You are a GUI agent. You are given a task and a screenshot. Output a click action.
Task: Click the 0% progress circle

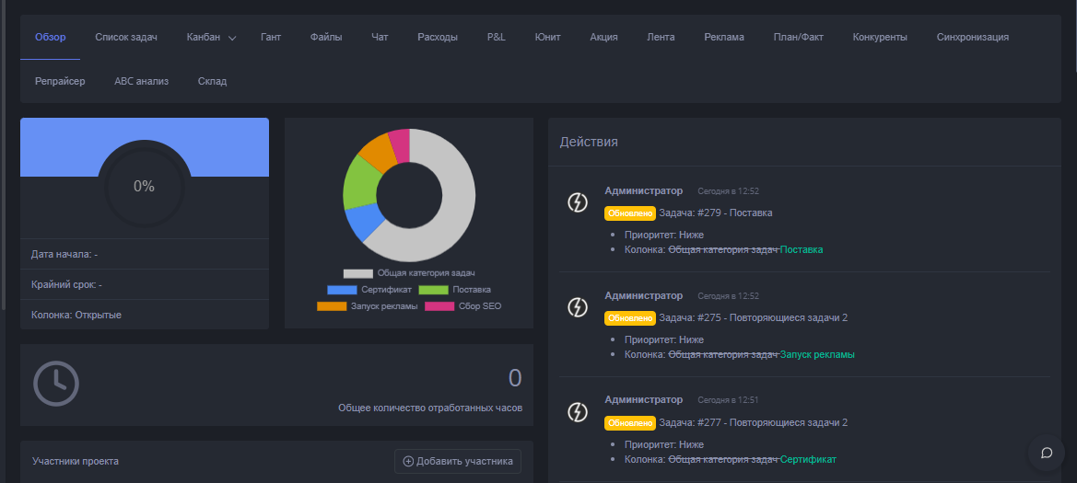pyautogui.click(x=144, y=186)
